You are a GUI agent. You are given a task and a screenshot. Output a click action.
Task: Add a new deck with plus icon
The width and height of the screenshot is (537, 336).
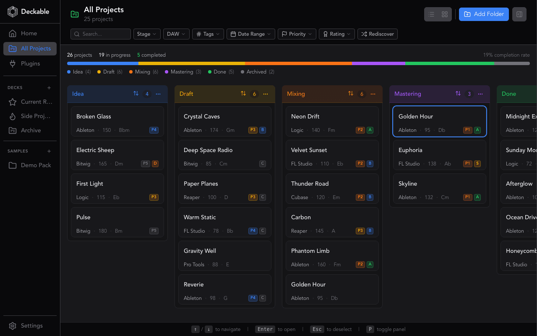[x=49, y=88]
